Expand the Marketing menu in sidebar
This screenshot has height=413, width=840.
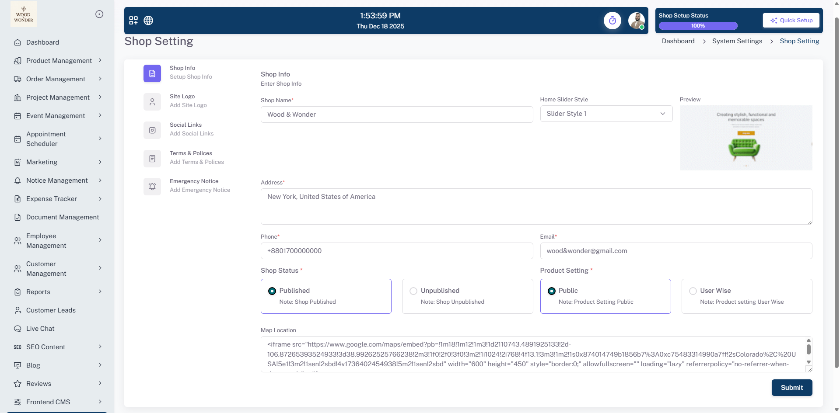(59, 162)
